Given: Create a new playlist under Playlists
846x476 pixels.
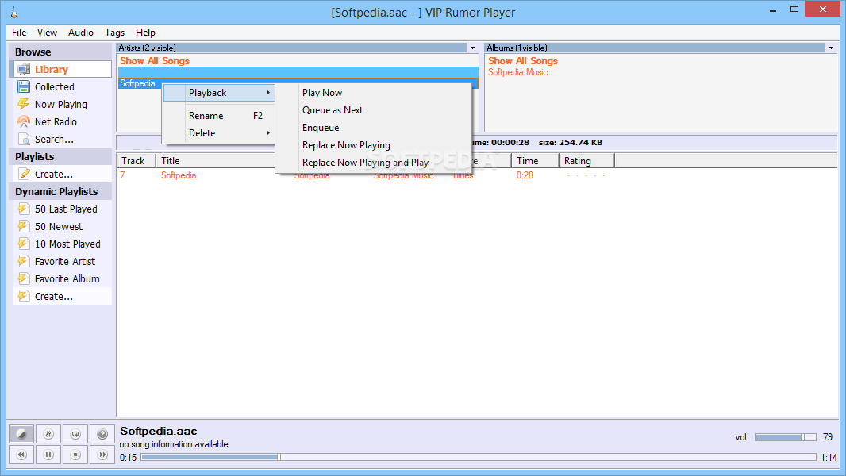Looking at the screenshot, I should (x=61, y=174).
